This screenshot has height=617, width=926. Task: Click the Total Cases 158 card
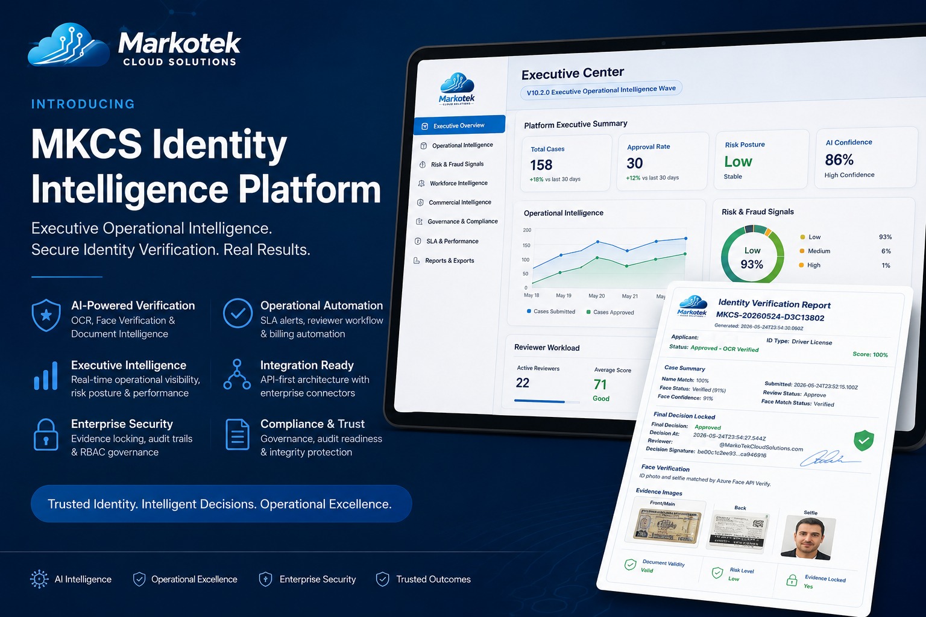coord(565,164)
